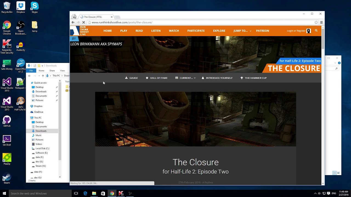Bookmark this page with the star icon
This screenshot has height=197, width=351.
click(316, 22)
